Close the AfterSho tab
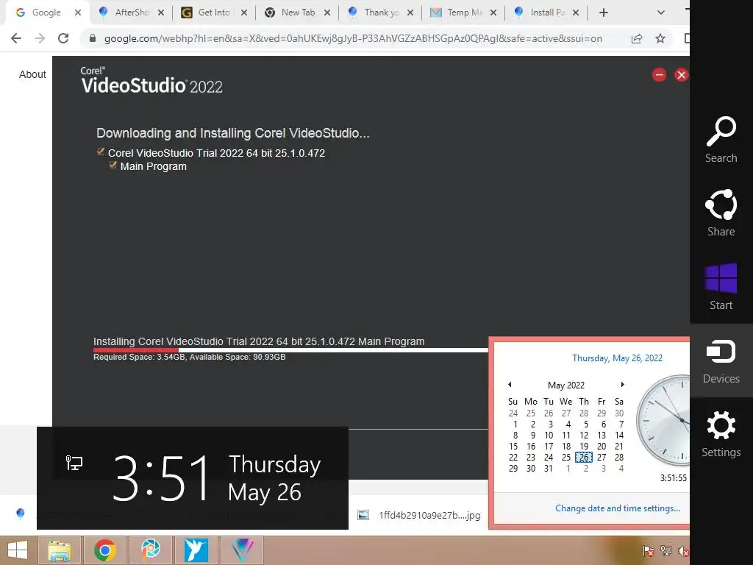753x565 pixels. pos(161,13)
